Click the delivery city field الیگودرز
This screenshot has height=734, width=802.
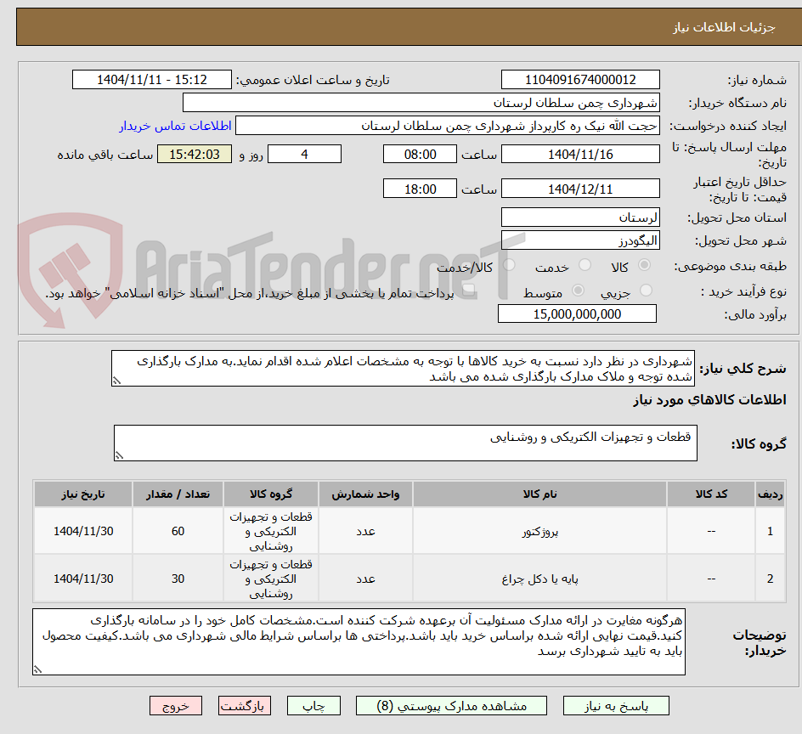tap(580, 240)
